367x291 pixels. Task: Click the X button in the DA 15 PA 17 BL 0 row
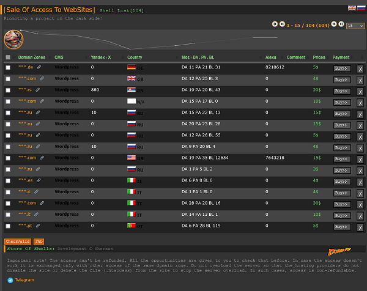point(360,103)
